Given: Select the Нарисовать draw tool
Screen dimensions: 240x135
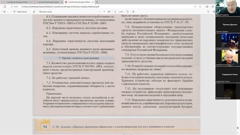Looking at the screenshot, I should [20, 12].
